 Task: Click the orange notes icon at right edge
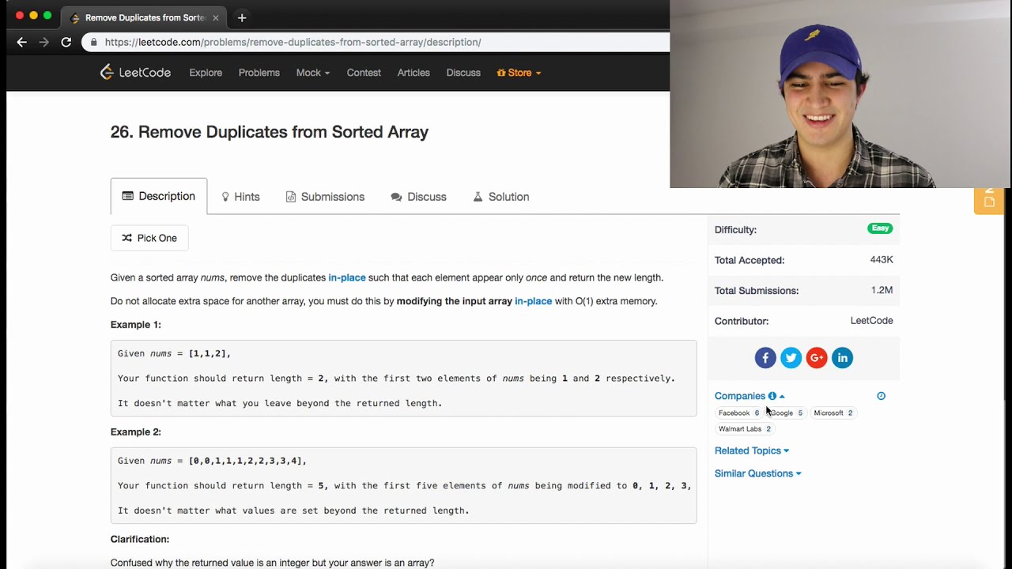(988, 201)
